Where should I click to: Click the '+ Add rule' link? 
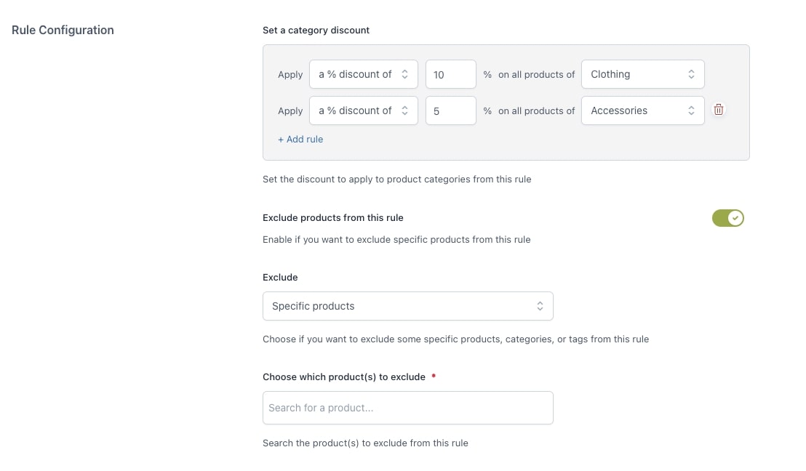[x=300, y=139]
